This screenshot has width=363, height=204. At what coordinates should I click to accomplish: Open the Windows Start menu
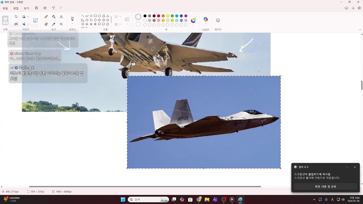coord(123,199)
